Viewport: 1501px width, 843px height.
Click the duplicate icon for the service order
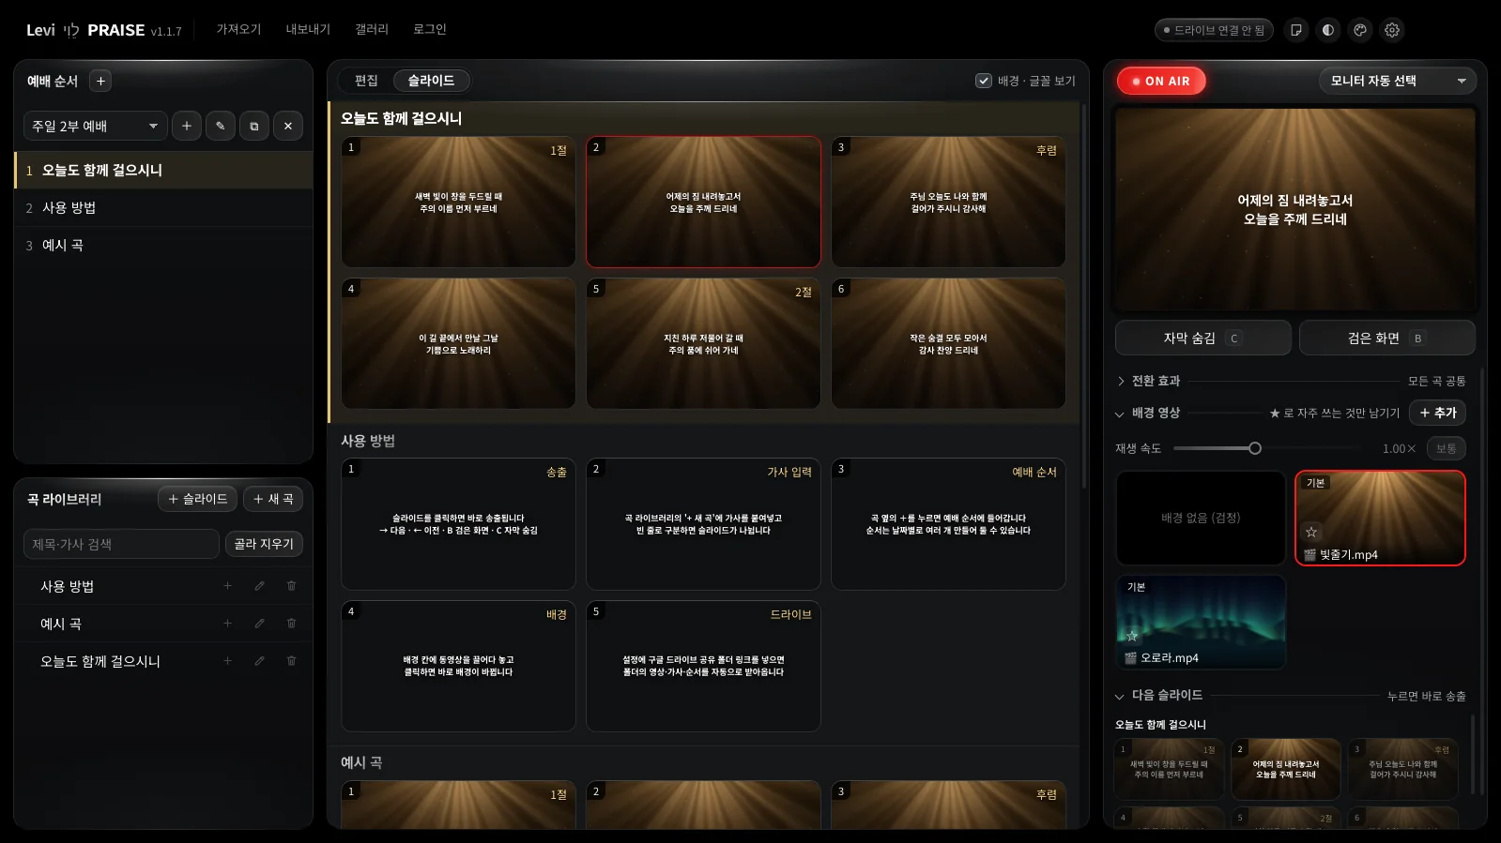[x=254, y=126]
